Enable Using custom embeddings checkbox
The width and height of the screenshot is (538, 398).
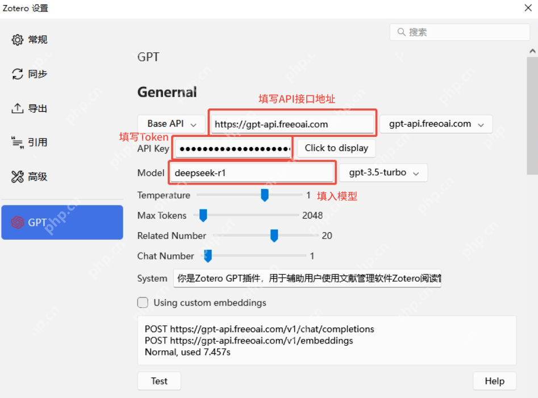pos(143,303)
